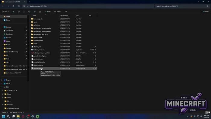Expand EA SPORTS FC 26 folder node
Image resolution: width=211 pixels, height=119 pixels.
[x=3, y=91]
